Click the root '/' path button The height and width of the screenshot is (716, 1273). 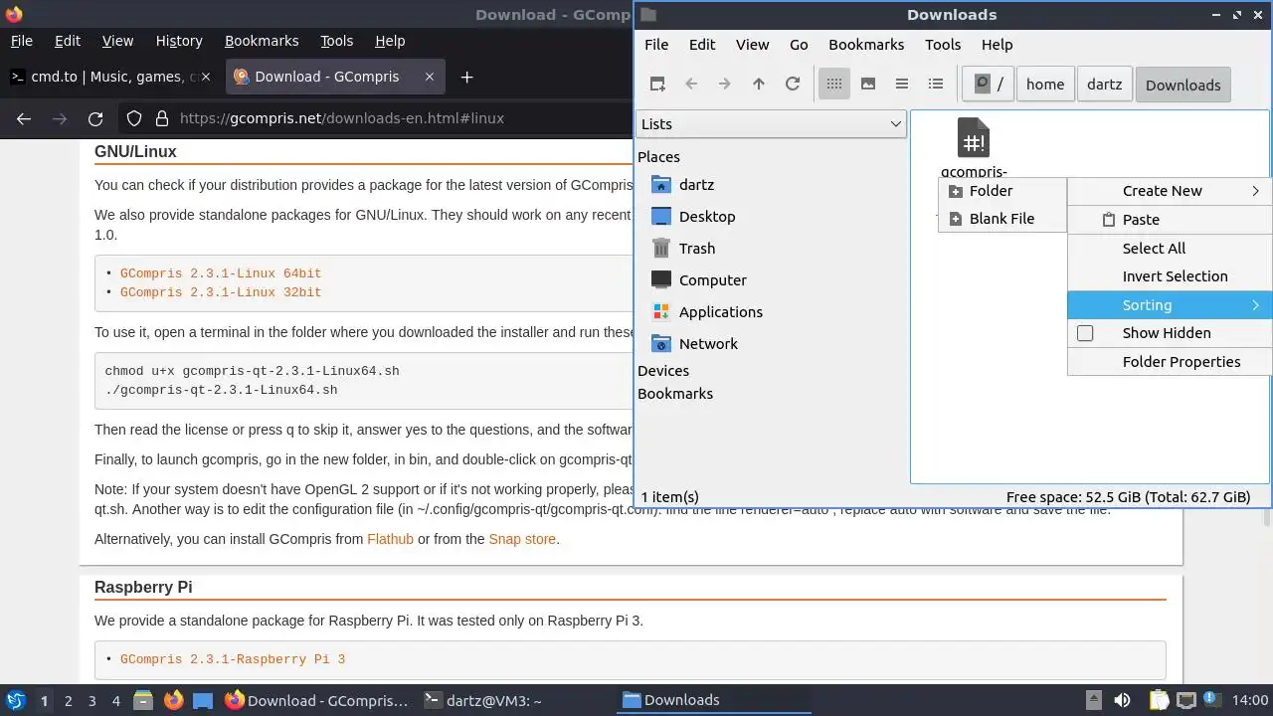[989, 85]
